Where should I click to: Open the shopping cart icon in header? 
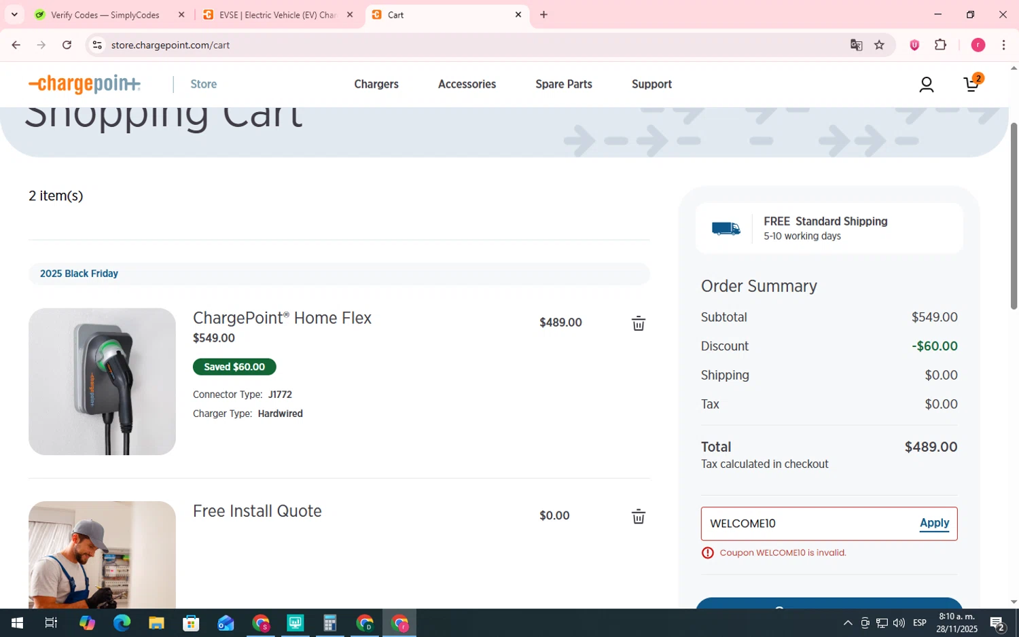973,83
